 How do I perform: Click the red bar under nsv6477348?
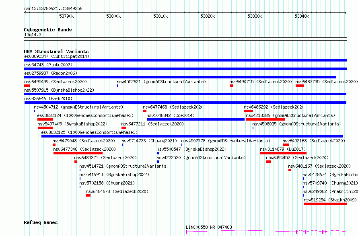pos(78,153)
